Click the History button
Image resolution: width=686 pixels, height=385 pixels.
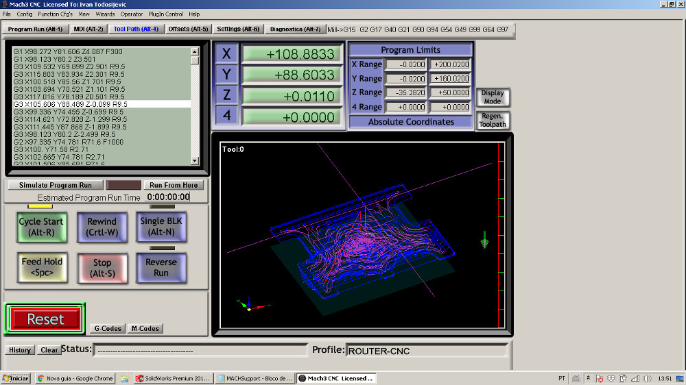20,350
